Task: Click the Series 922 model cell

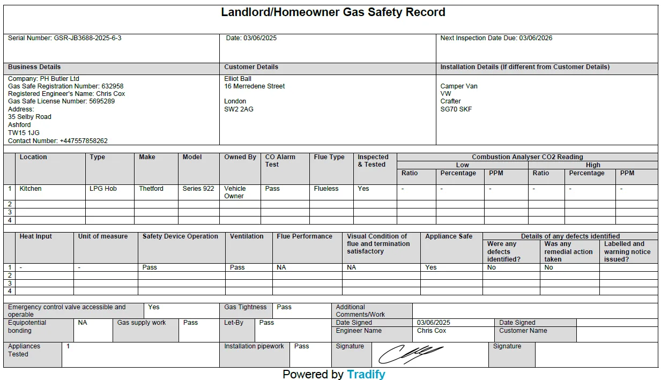Action: (198, 189)
